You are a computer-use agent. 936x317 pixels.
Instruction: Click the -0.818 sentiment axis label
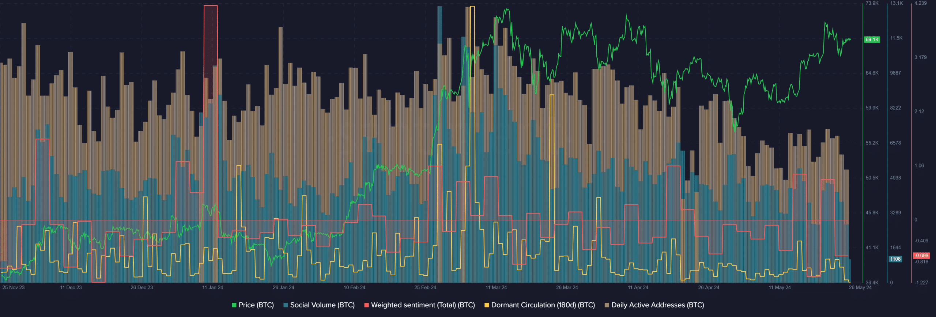(x=921, y=262)
